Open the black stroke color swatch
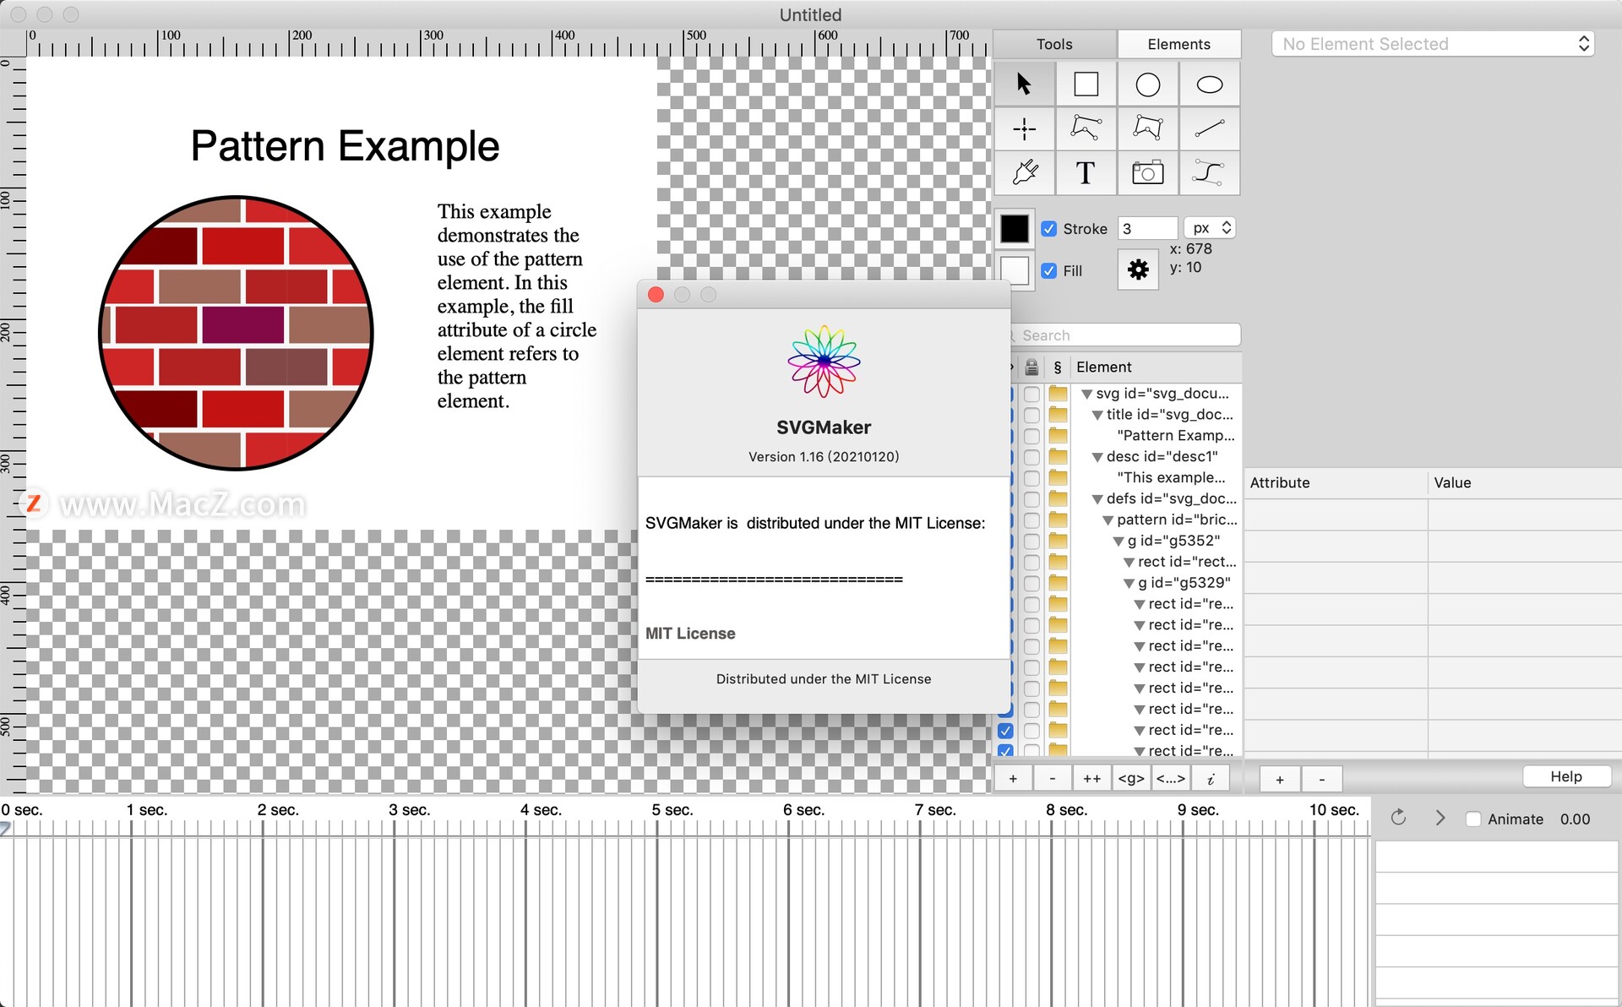Viewport: 1622px width, 1007px height. (x=1015, y=228)
